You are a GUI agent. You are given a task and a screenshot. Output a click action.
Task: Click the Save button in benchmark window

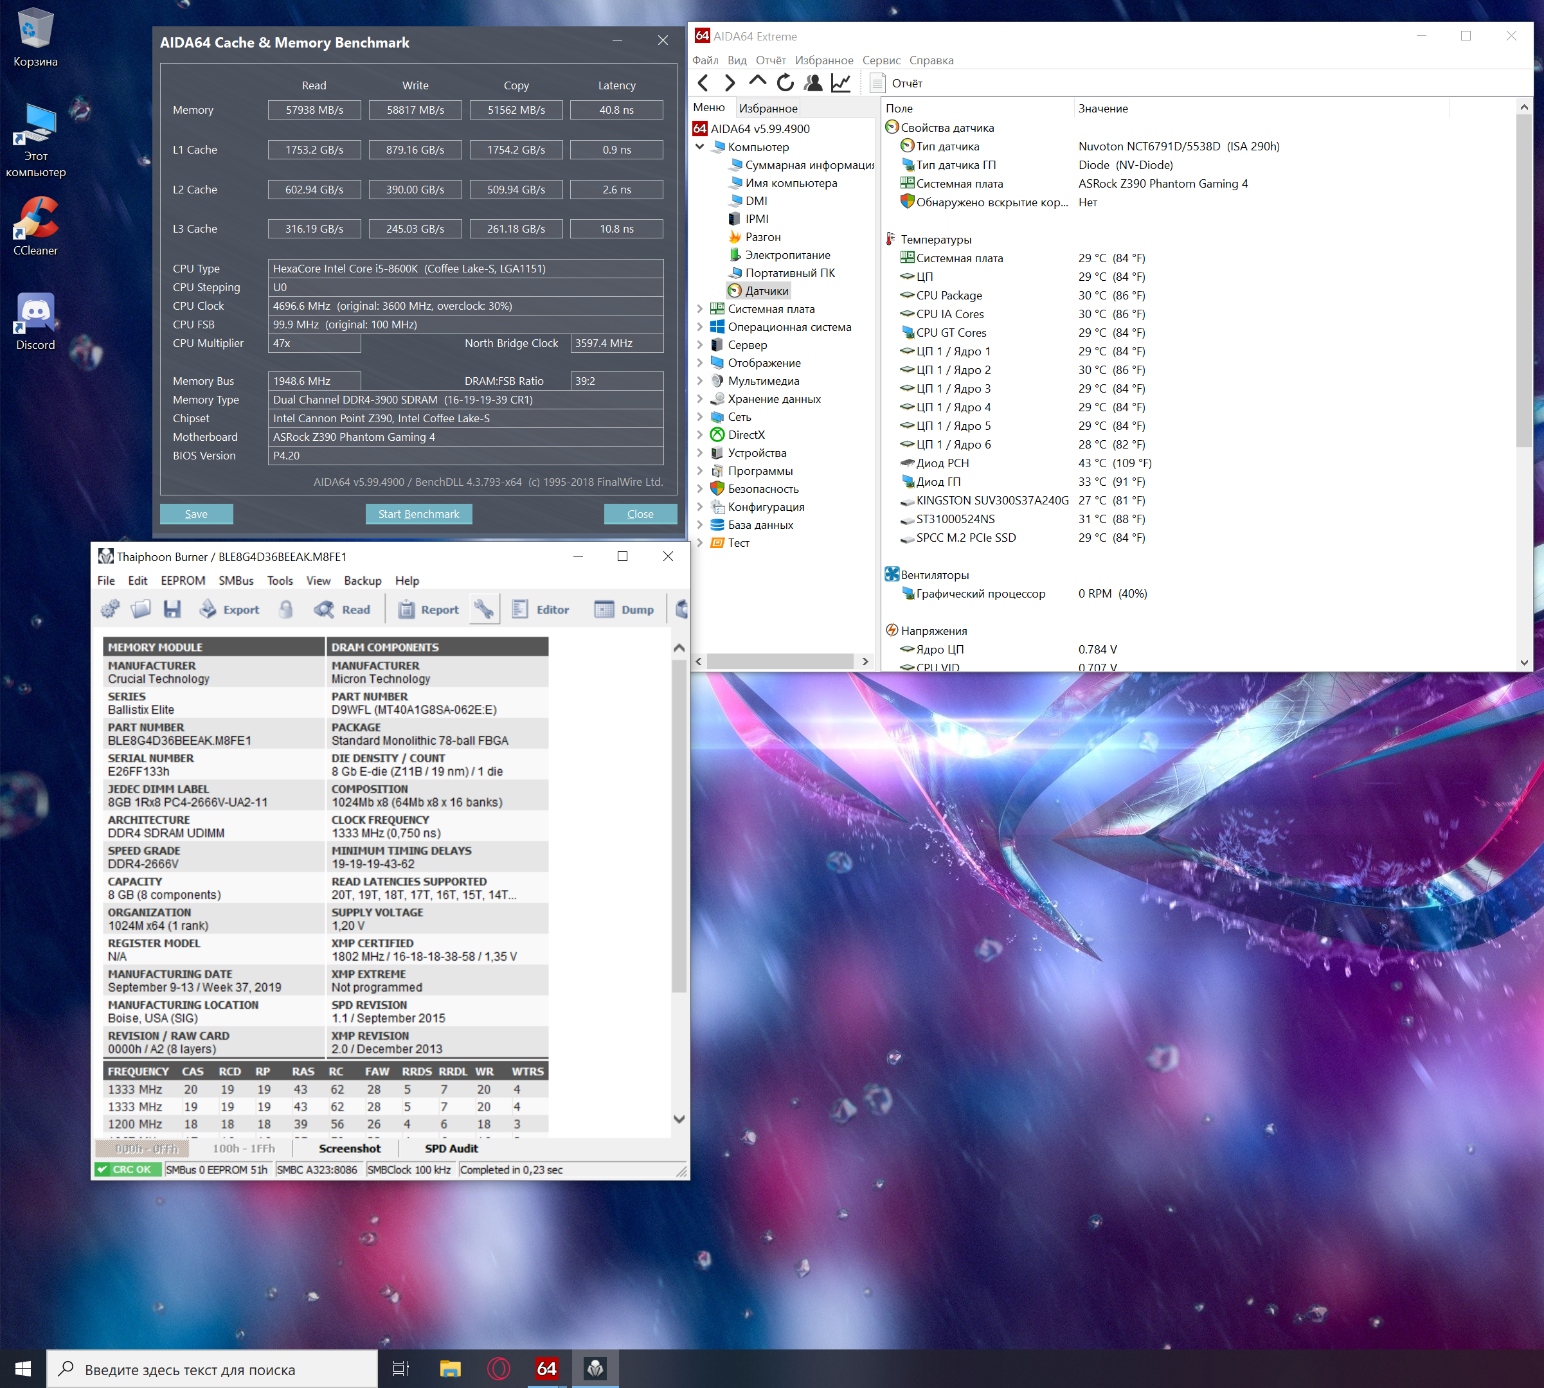coord(196,514)
